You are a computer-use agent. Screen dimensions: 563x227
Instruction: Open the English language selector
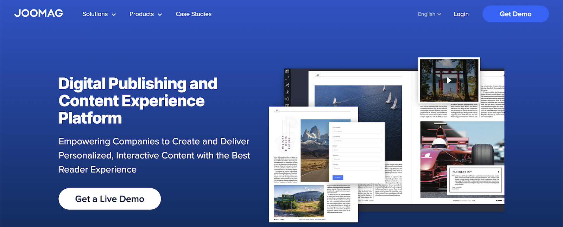(429, 14)
